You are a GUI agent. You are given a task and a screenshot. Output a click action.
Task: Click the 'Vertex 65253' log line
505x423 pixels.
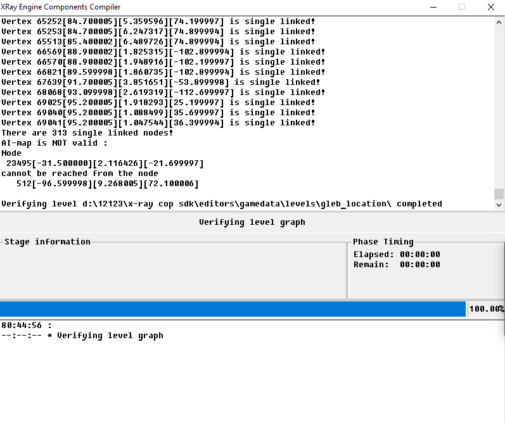(158, 32)
